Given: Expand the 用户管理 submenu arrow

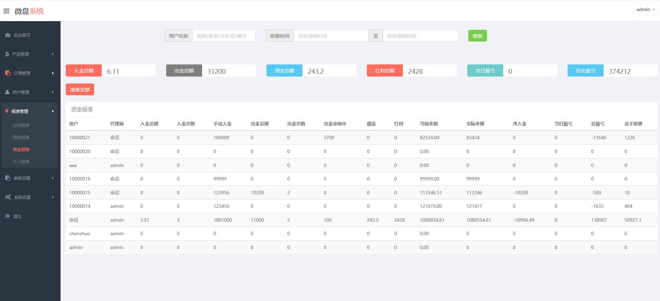Looking at the screenshot, I should tap(53, 92).
